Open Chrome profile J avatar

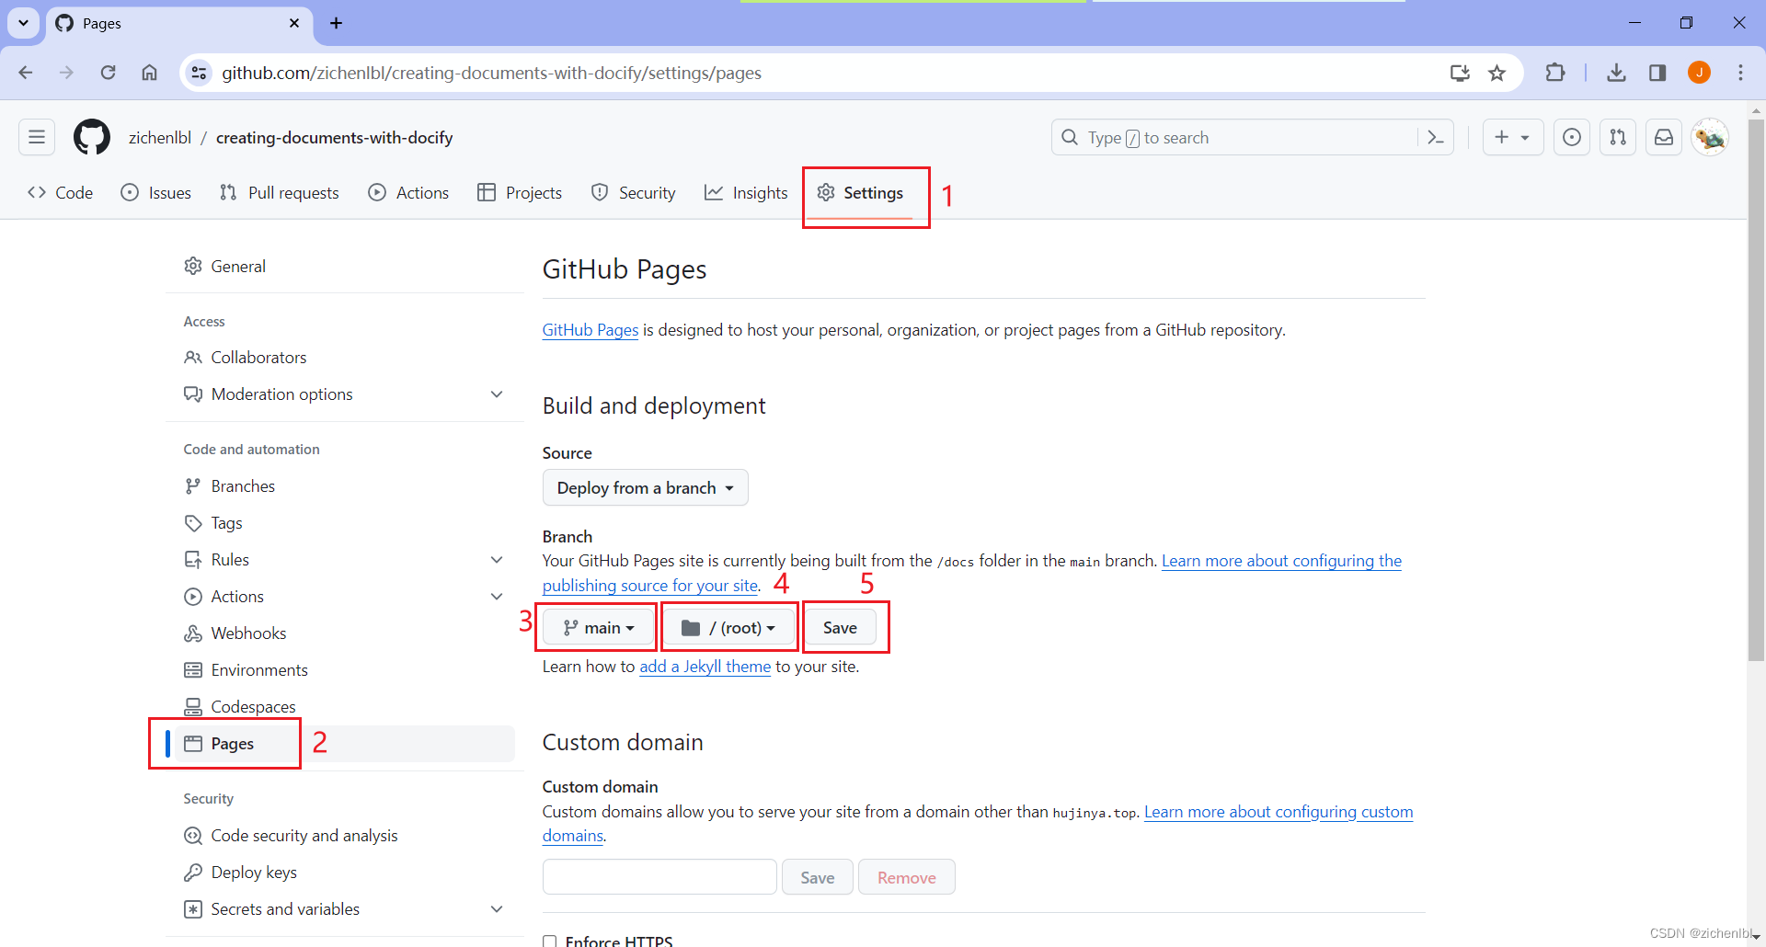pos(1700,73)
